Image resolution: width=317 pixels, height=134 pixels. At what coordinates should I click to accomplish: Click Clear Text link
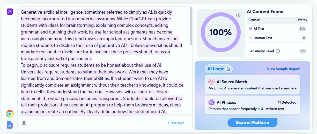pos(176,123)
